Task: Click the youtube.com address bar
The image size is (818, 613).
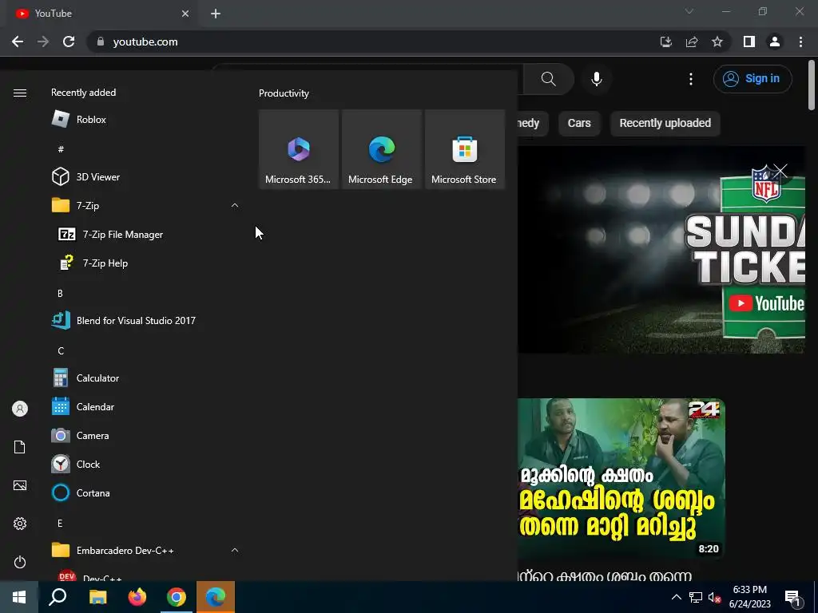Action: [x=373, y=42]
